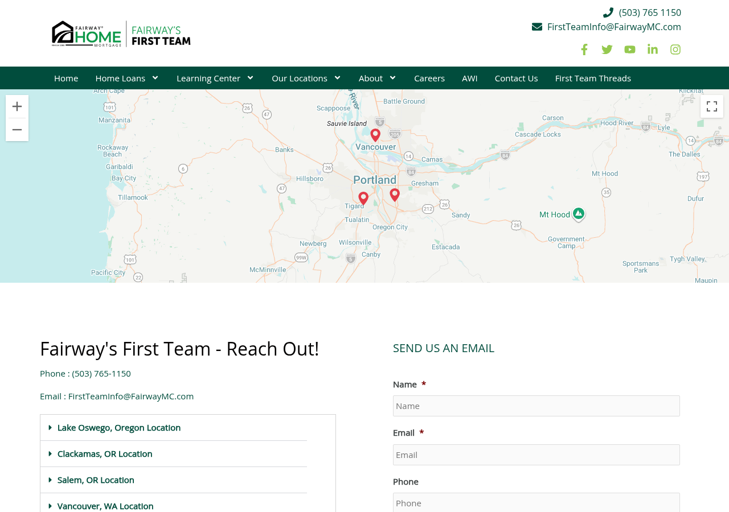Expand Lake Oswego, Oregon Location accordion
The height and width of the screenshot is (512, 729).
[174, 428]
